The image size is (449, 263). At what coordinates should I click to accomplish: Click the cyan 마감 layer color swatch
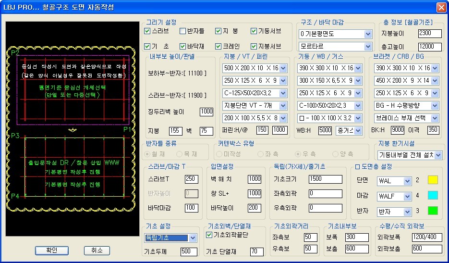(x=433, y=196)
